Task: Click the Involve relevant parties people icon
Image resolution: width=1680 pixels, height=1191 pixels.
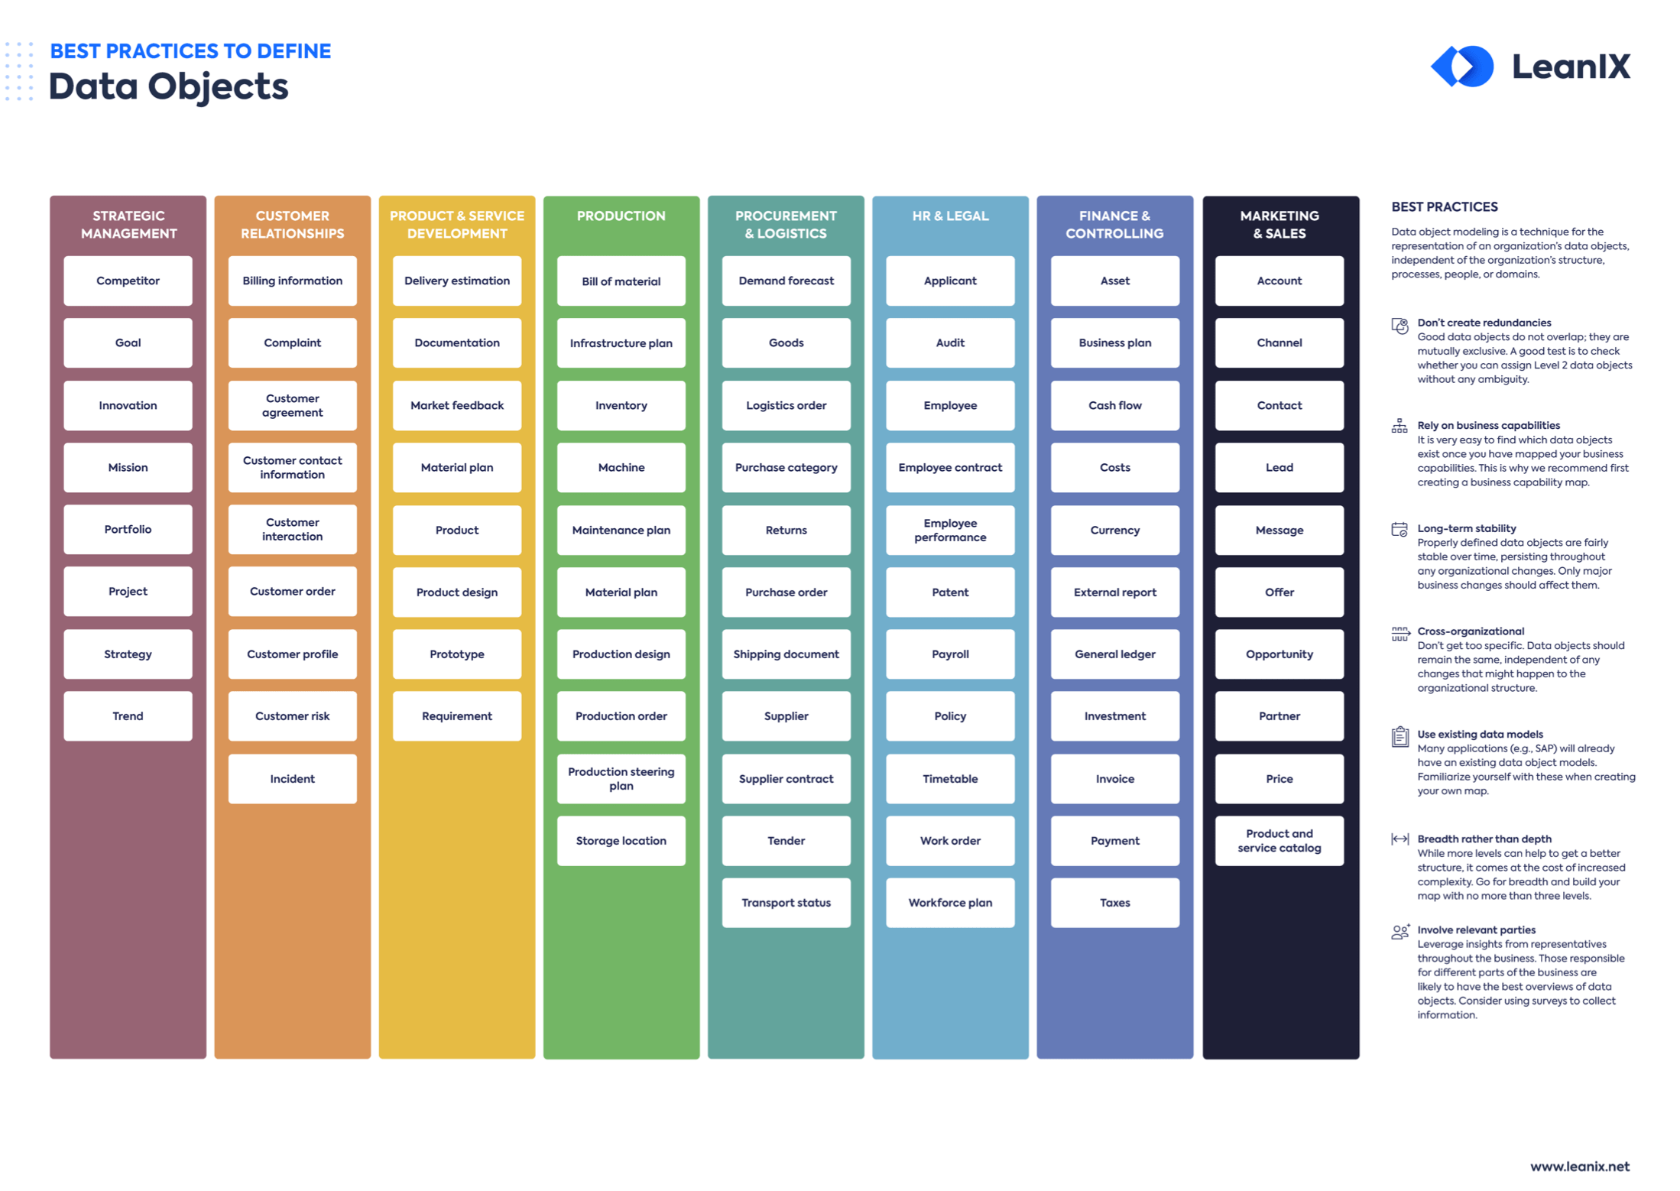Action: [x=1399, y=931]
